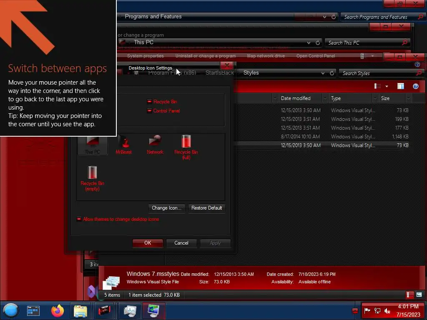Click the search magnifier in Search Styles
The image size is (427, 320).
[419, 73]
